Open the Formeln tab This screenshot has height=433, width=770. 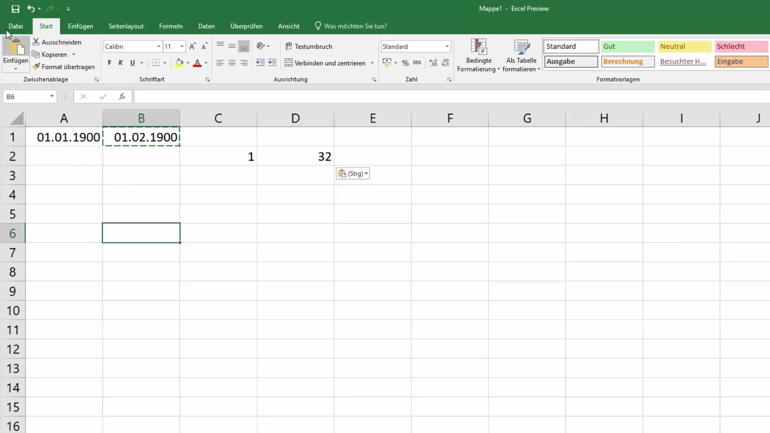pyautogui.click(x=170, y=26)
